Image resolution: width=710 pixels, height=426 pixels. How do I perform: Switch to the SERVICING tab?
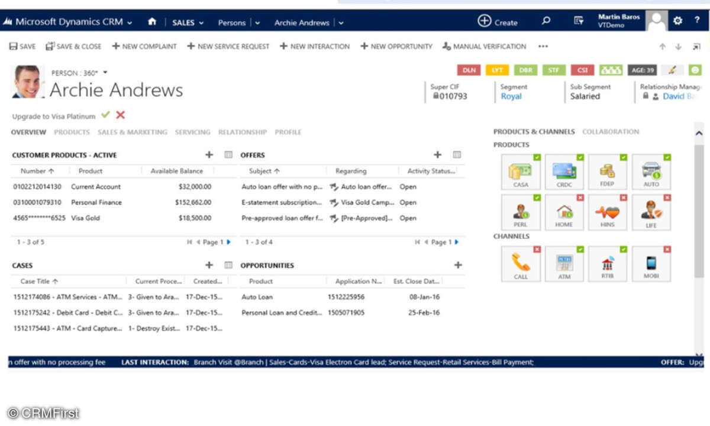click(x=193, y=133)
